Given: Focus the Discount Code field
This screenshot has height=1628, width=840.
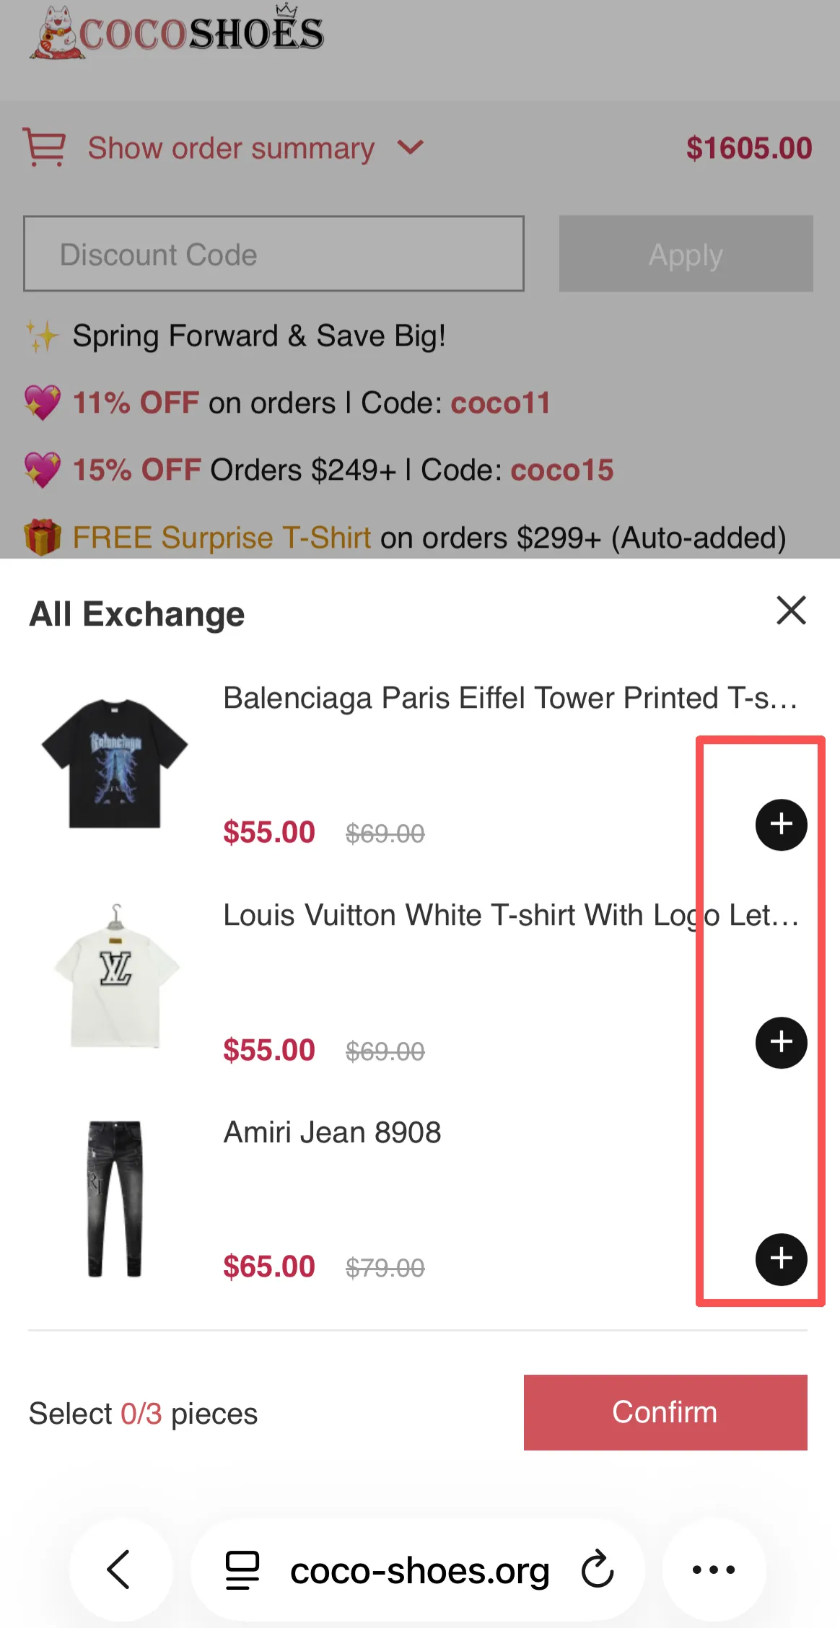Looking at the screenshot, I should (x=274, y=254).
